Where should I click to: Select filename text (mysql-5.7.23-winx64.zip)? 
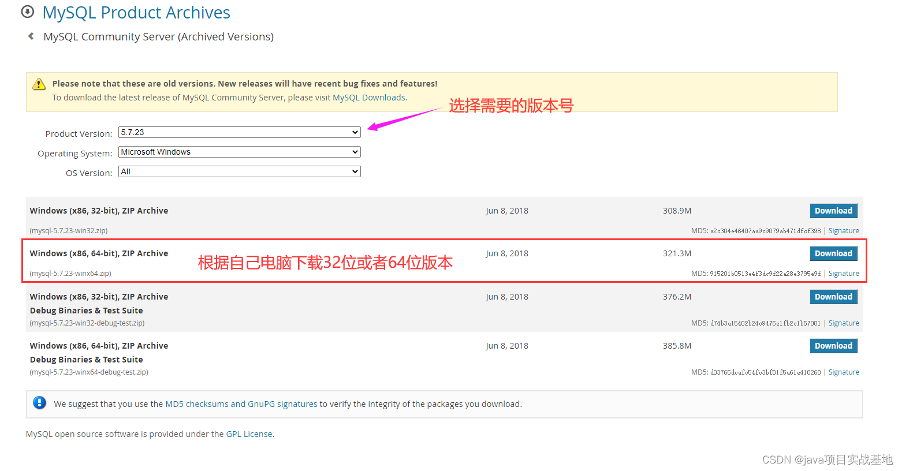pos(70,274)
